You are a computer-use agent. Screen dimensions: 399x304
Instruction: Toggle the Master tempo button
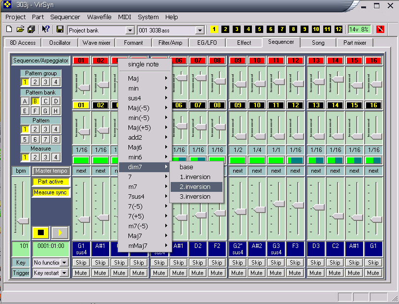[x=51, y=171]
